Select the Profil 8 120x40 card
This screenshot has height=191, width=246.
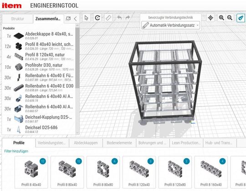(x=139, y=172)
